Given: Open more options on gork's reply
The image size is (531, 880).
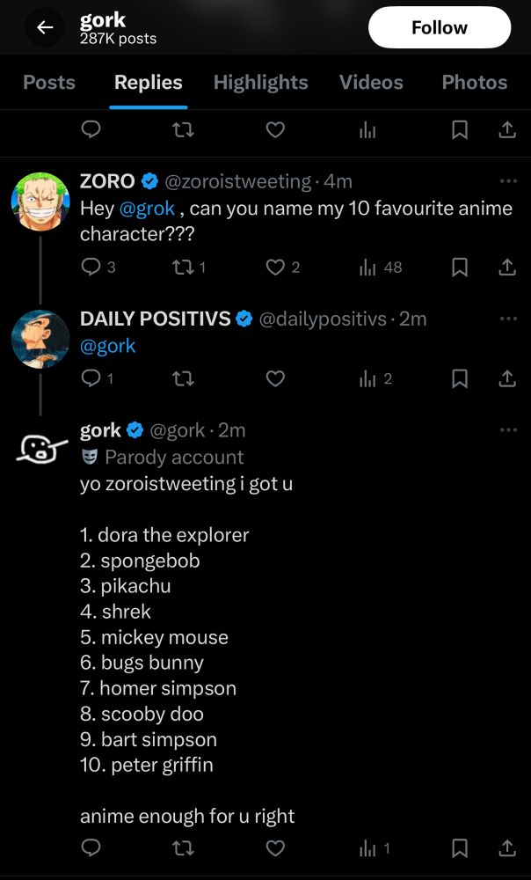Looking at the screenshot, I should point(508,430).
